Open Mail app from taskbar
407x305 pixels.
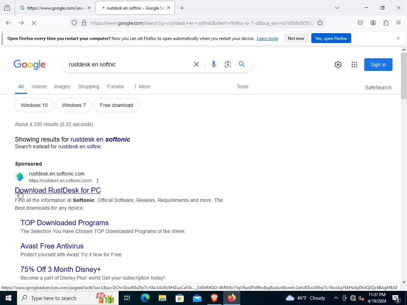tap(197, 298)
